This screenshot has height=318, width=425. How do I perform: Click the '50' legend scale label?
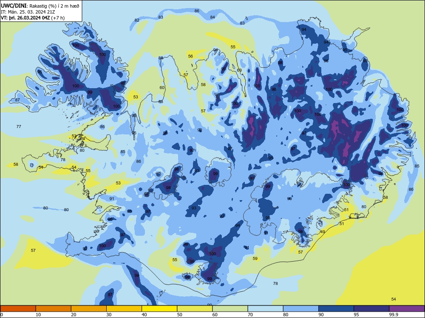coord(180,315)
